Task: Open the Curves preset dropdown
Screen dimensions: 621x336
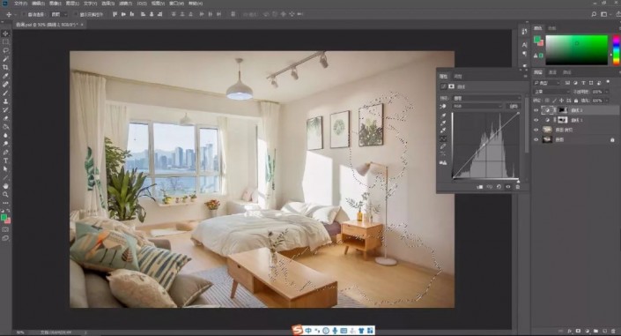Action: tap(487, 98)
